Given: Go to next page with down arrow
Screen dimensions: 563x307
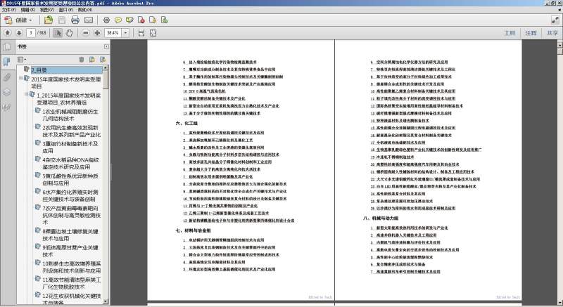Looking at the screenshot, I should [x=19, y=33].
